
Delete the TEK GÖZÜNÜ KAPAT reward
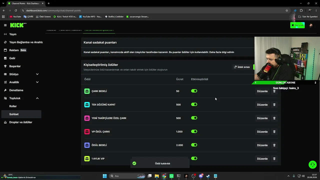(x=274, y=105)
